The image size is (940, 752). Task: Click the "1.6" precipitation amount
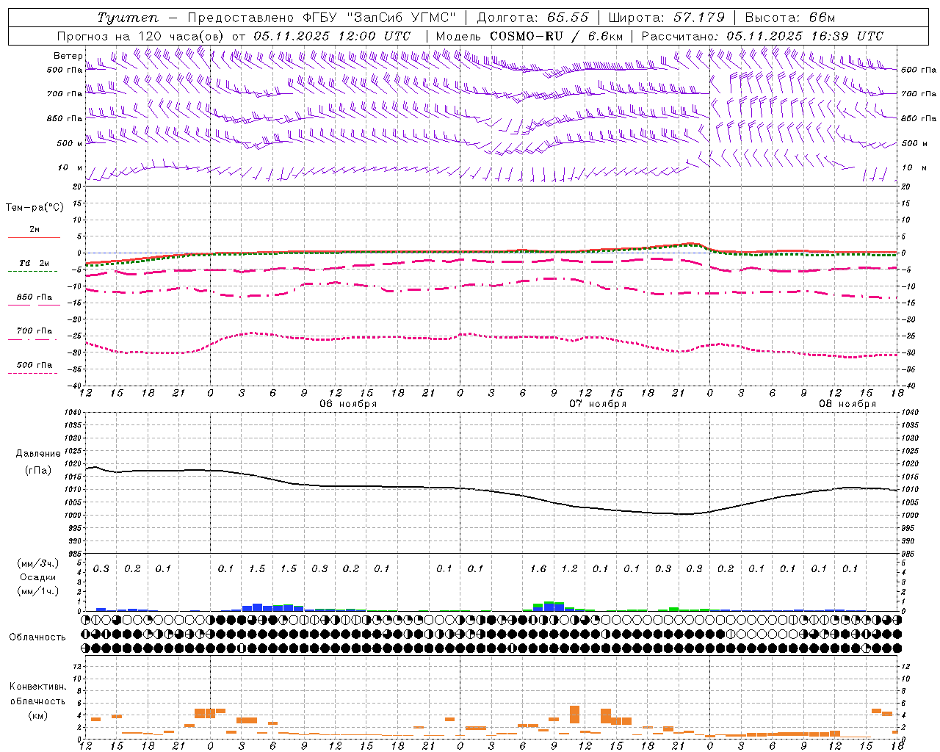pyautogui.click(x=538, y=568)
